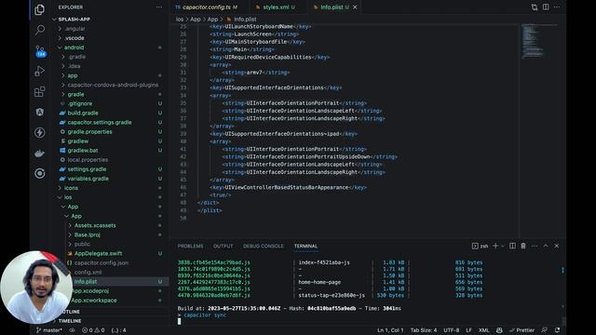Open the Extensions view
This screenshot has height=335, width=596.
[x=39, y=91]
